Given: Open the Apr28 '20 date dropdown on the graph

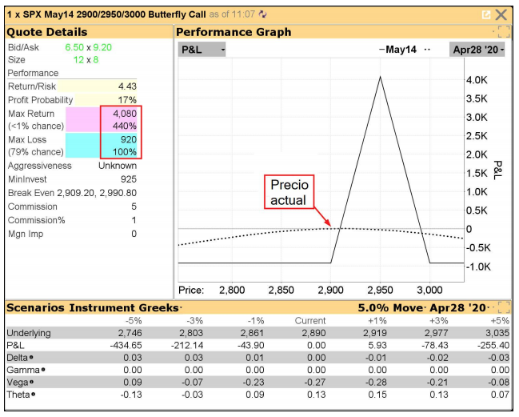Looking at the screenshot, I should point(478,50).
